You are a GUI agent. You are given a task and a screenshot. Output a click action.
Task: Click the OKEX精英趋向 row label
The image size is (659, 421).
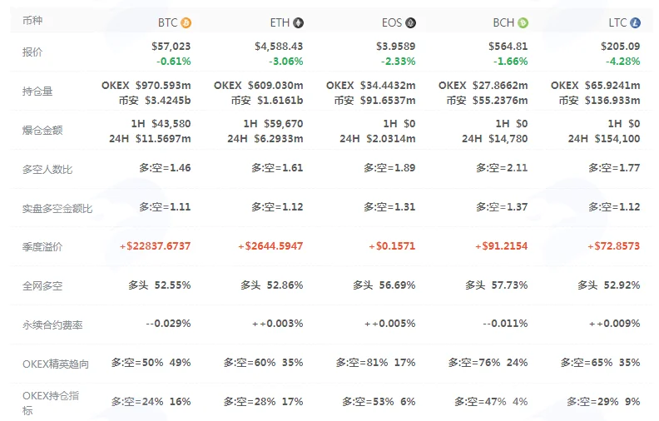click(x=56, y=364)
